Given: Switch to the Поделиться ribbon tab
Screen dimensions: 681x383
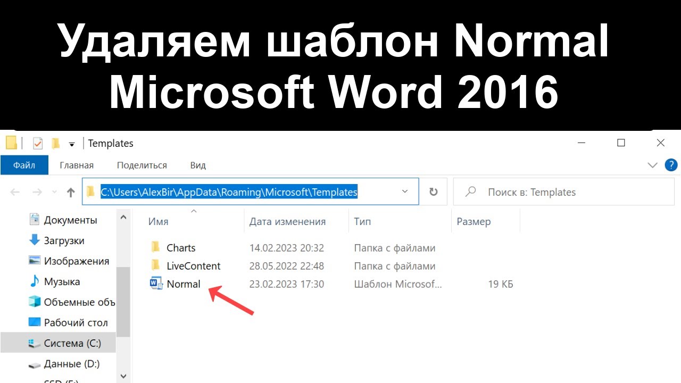Looking at the screenshot, I should pos(142,165).
